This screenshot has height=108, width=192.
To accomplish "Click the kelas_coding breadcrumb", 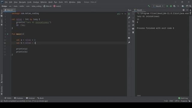I will point(37,6).
